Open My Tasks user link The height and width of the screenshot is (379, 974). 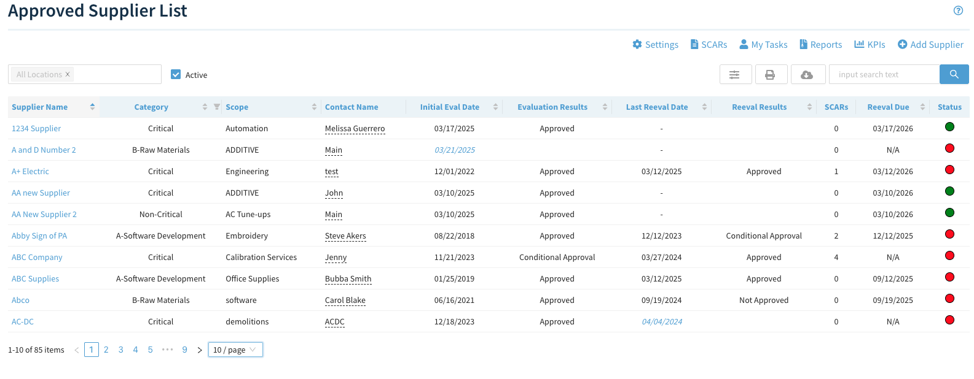(763, 45)
